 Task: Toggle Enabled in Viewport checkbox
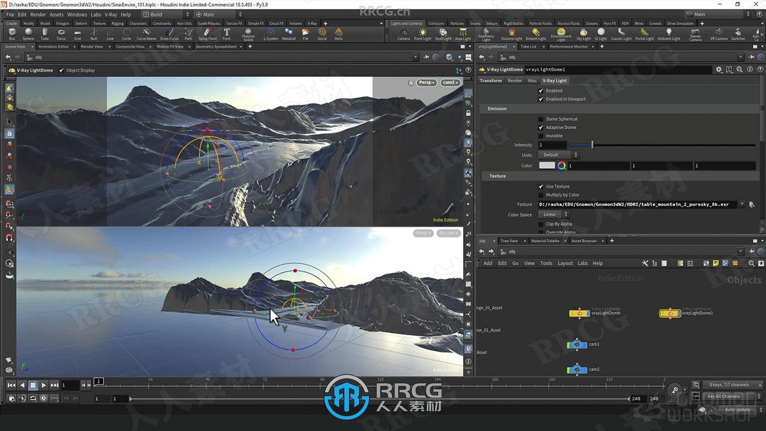pos(541,99)
